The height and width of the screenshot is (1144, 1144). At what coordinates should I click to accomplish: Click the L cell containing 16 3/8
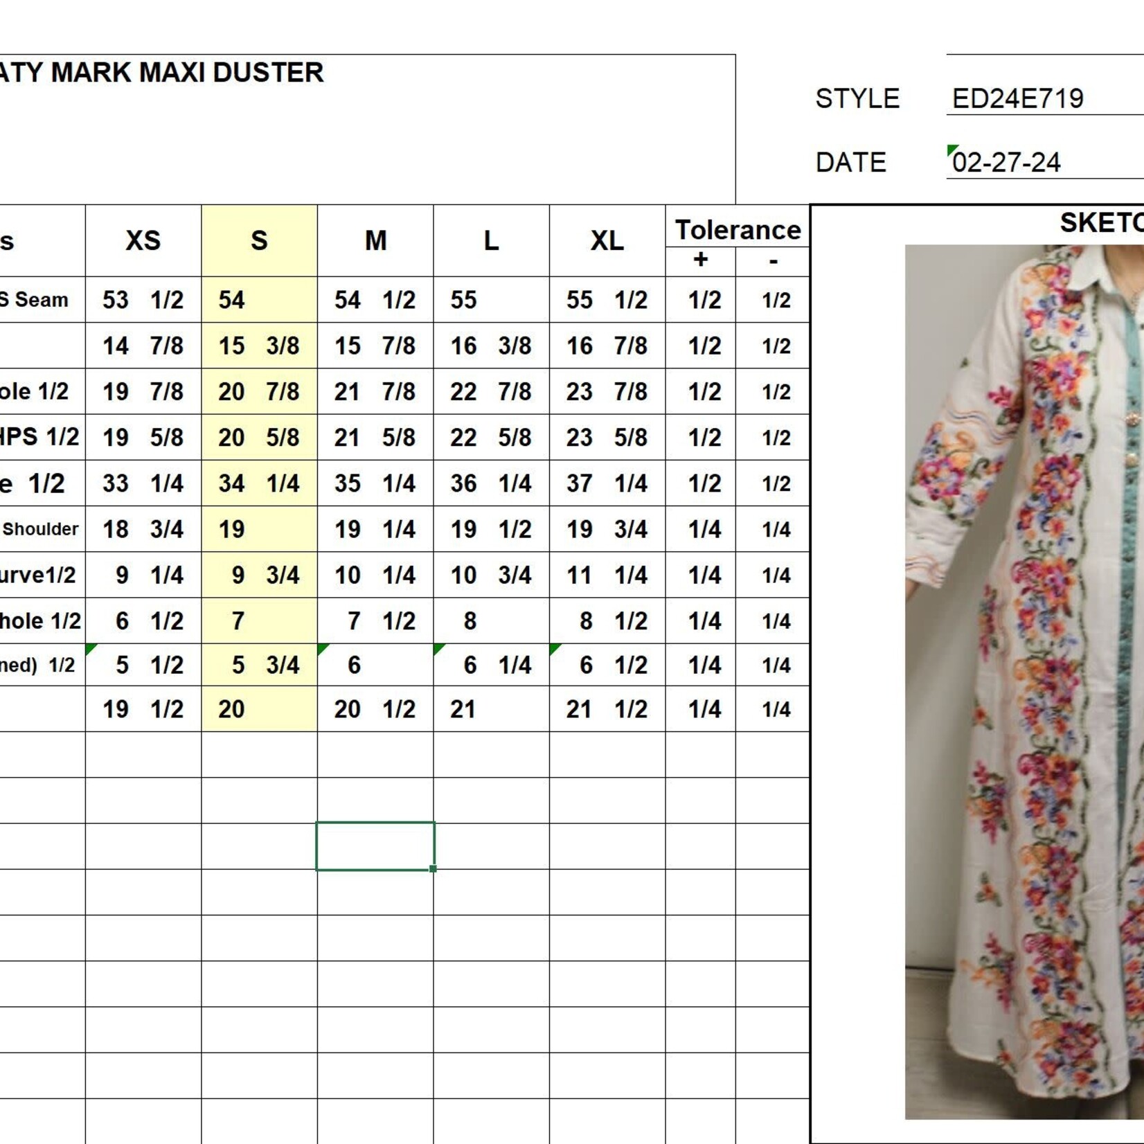pos(491,346)
